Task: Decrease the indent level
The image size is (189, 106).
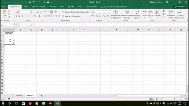Action: pyautogui.click(x=56, y=16)
